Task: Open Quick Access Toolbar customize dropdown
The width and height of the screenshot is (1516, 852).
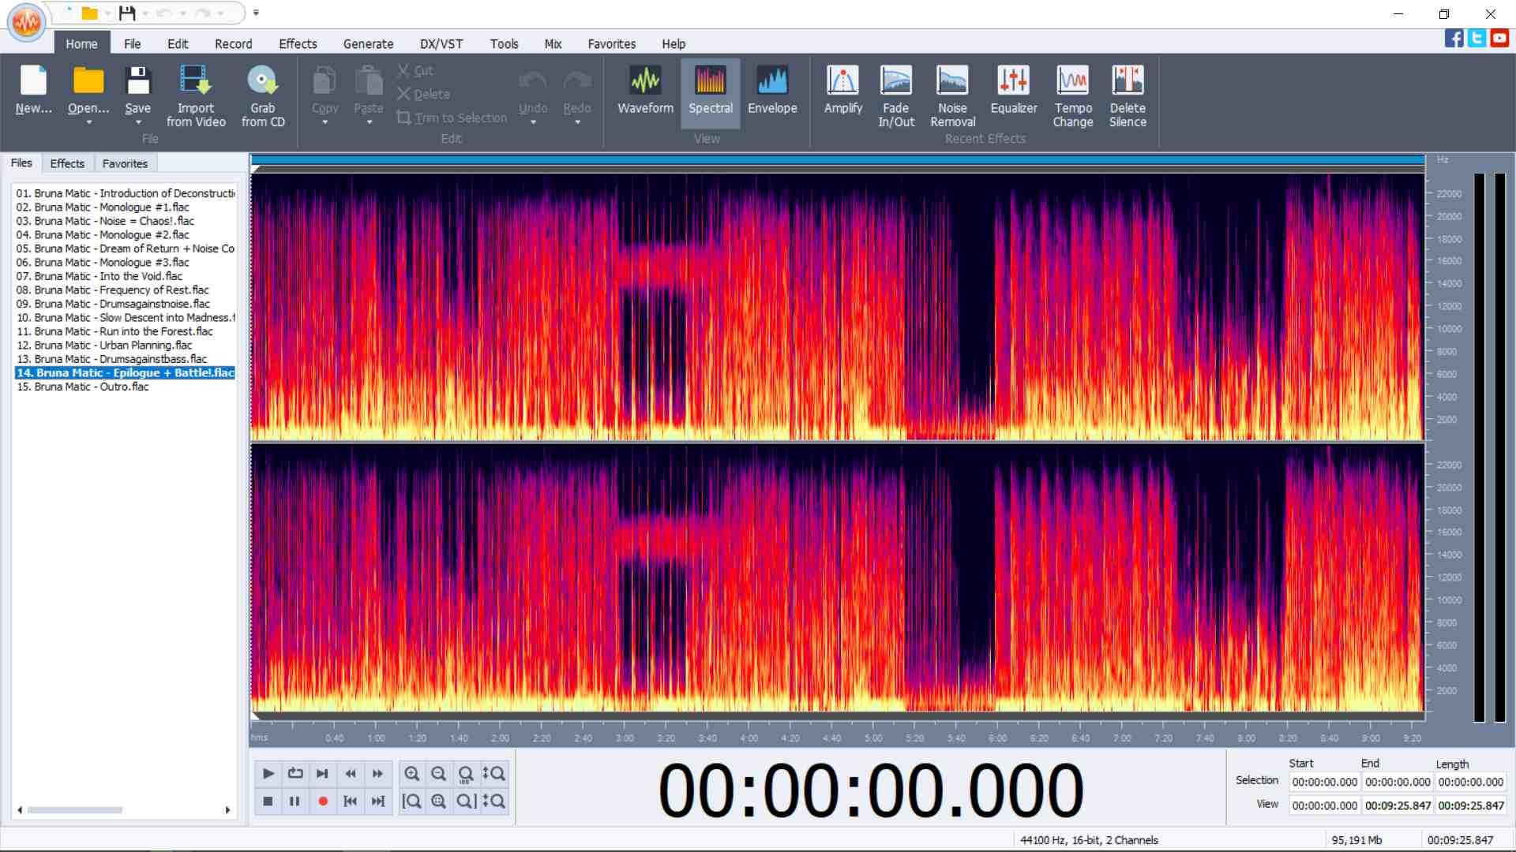Action: (x=256, y=13)
